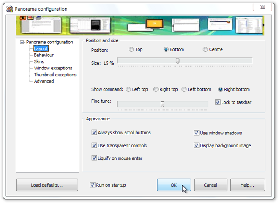Click the orange monitor thumbnail in banner

154,24
